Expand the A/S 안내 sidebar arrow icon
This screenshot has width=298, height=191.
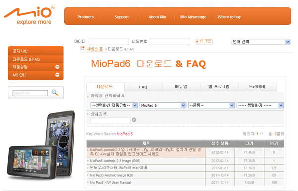(x=57, y=75)
